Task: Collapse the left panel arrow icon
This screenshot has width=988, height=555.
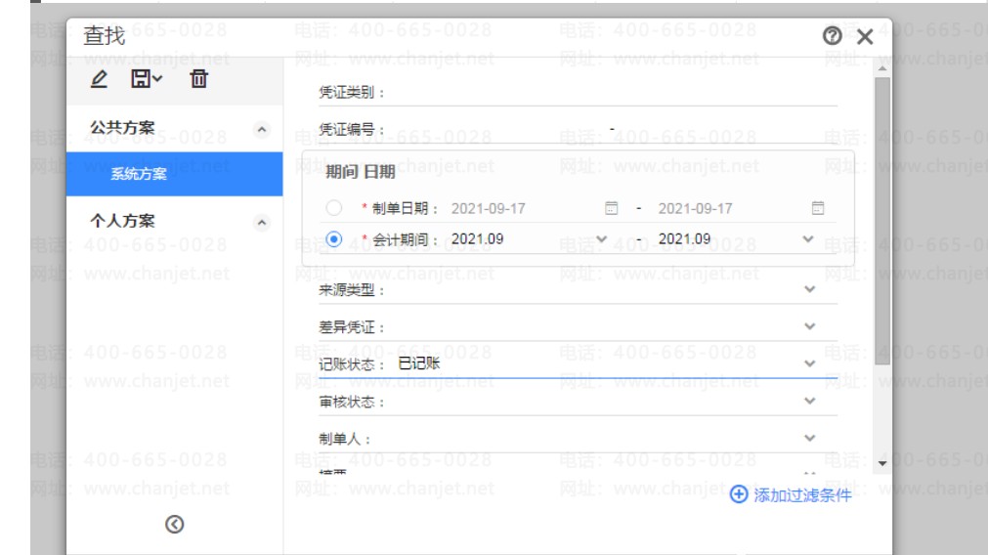Action: click(175, 524)
